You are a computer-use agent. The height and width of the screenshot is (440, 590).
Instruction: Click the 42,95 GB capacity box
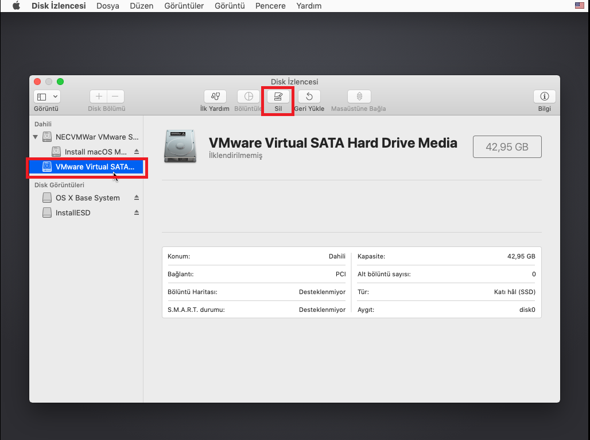(507, 147)
